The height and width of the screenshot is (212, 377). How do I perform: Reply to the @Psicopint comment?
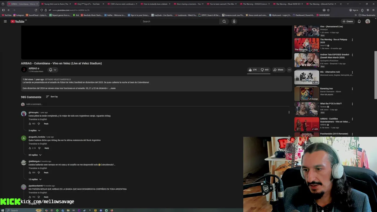click(46, 124)
